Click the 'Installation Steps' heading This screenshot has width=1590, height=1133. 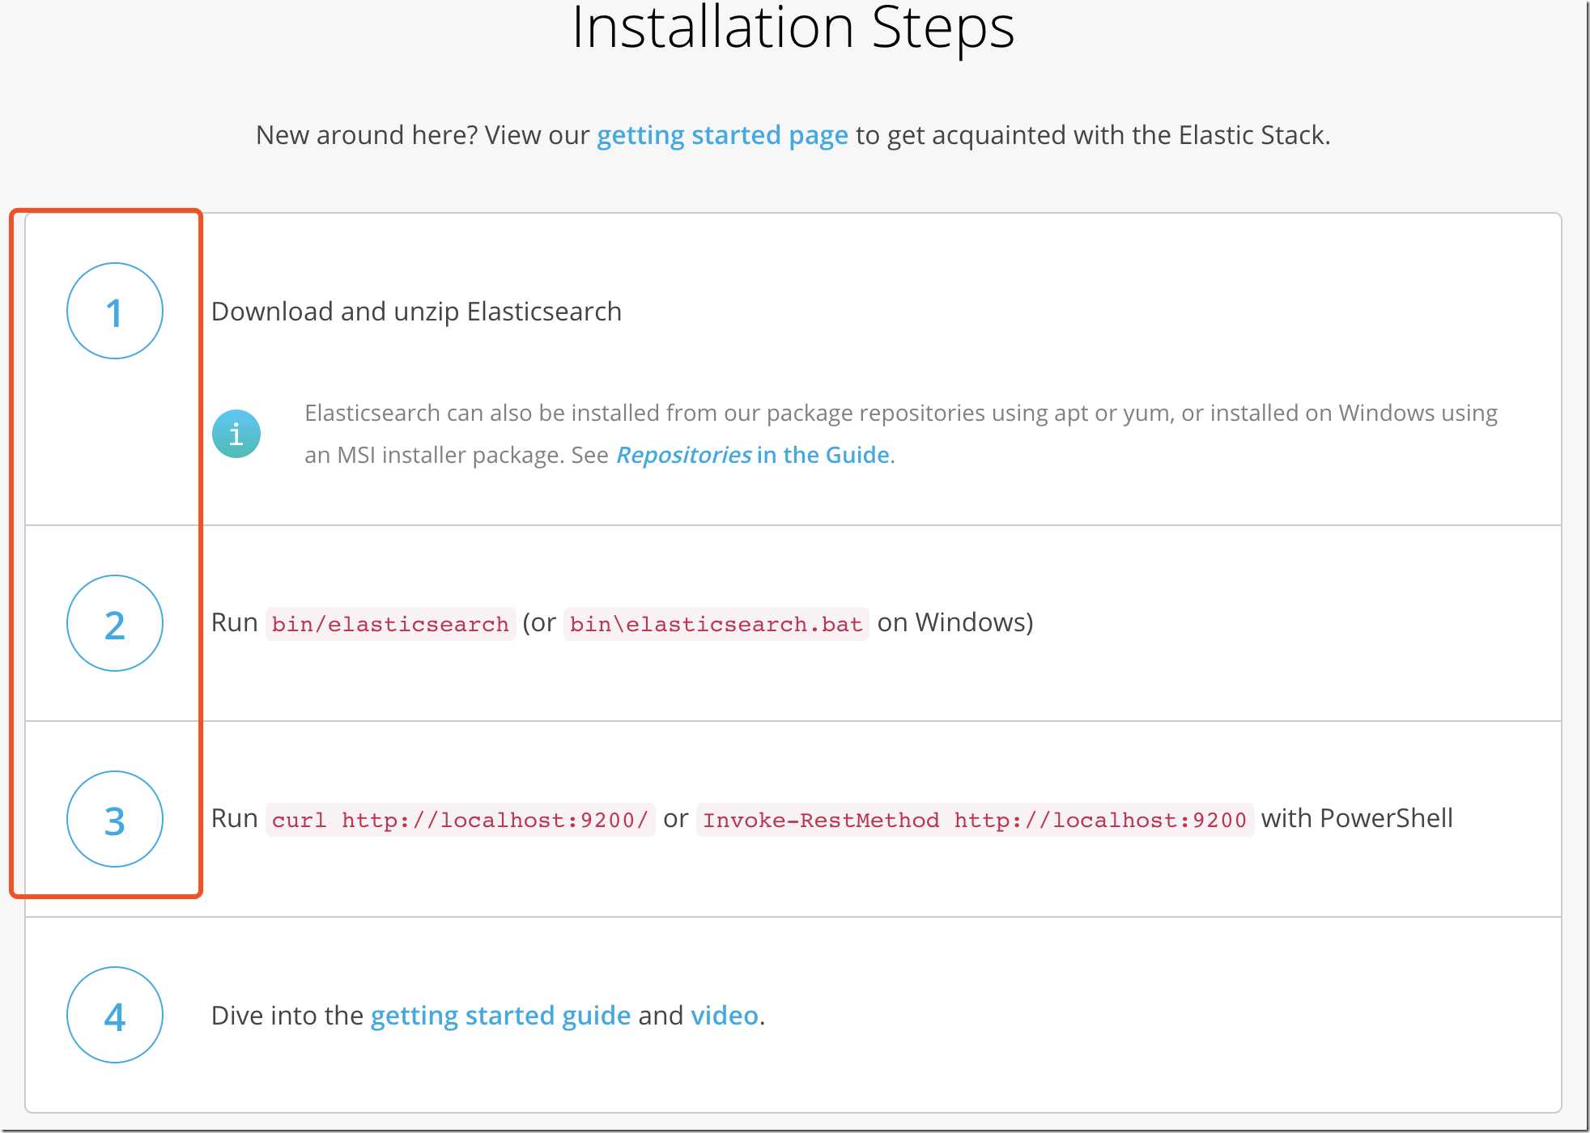click(793, 28)
